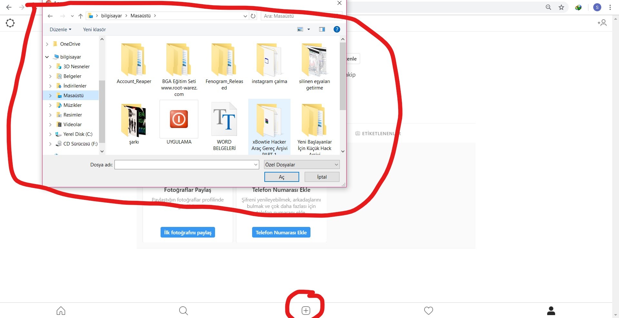The width and height of the screenshot is (619, 318).
Task: Open the Düzenle dropdown menu
Action: point(60,29)
